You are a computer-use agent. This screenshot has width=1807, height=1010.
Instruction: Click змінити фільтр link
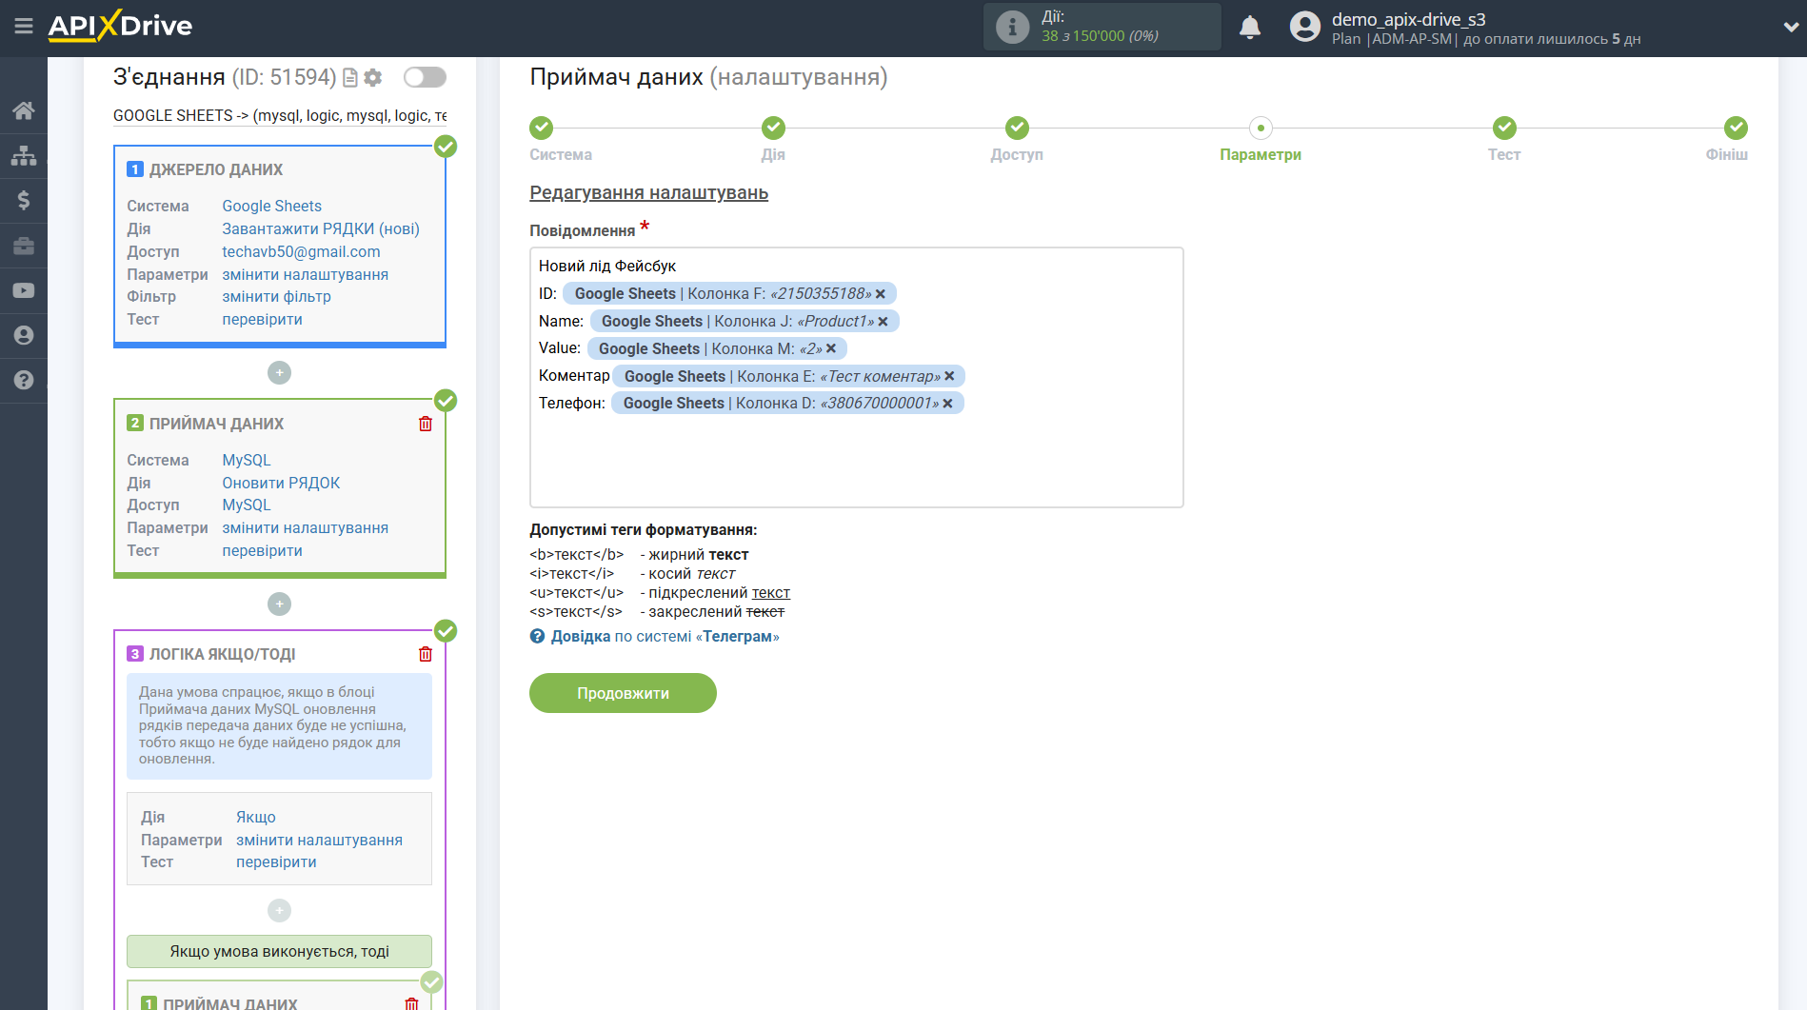pyautogui.click(x=276, y=296)
